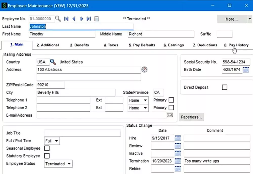Image resolution: width=253 pixels, height=174 pixels.
Task: Navigate to the next employee record
Action: pyautogui.click(x=81, y=19)
